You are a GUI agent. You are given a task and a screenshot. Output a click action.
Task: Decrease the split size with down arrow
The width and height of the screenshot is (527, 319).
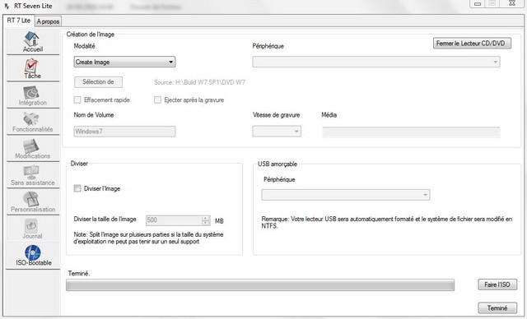coord(206,223)
